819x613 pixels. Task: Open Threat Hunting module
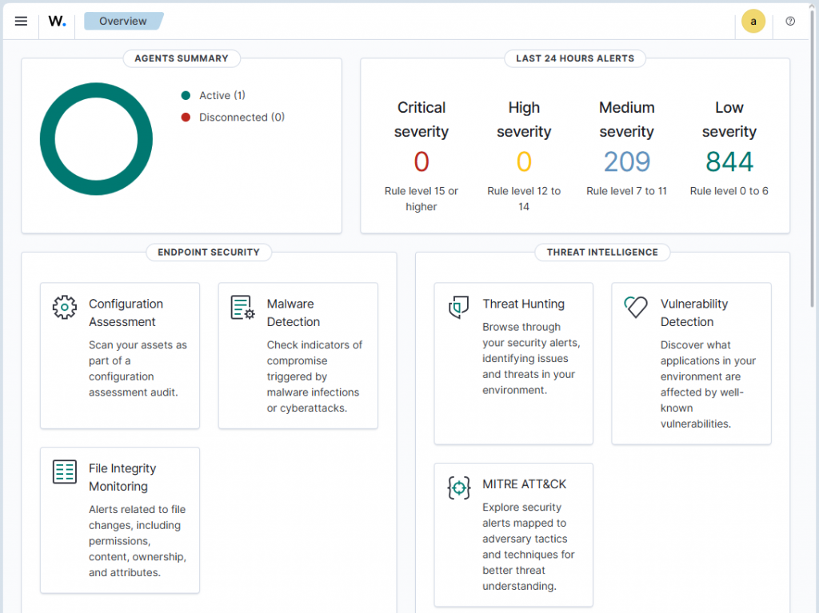[513, 364]
